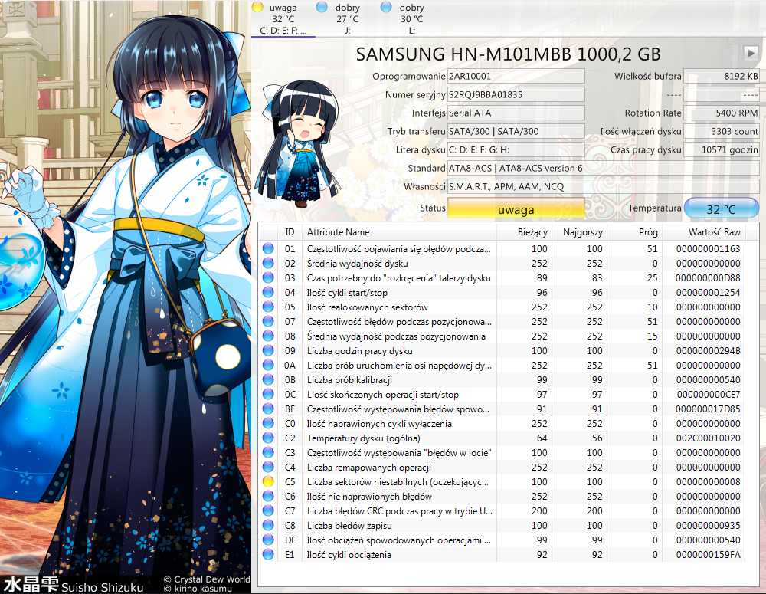Click the firmware field 2AR10001
The height and width of the screenshot is (594, 766).
[x=516, y=77]
